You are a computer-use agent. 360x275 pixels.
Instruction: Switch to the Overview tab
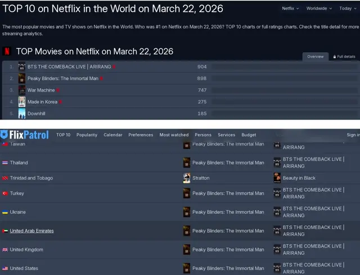(316, 57)
